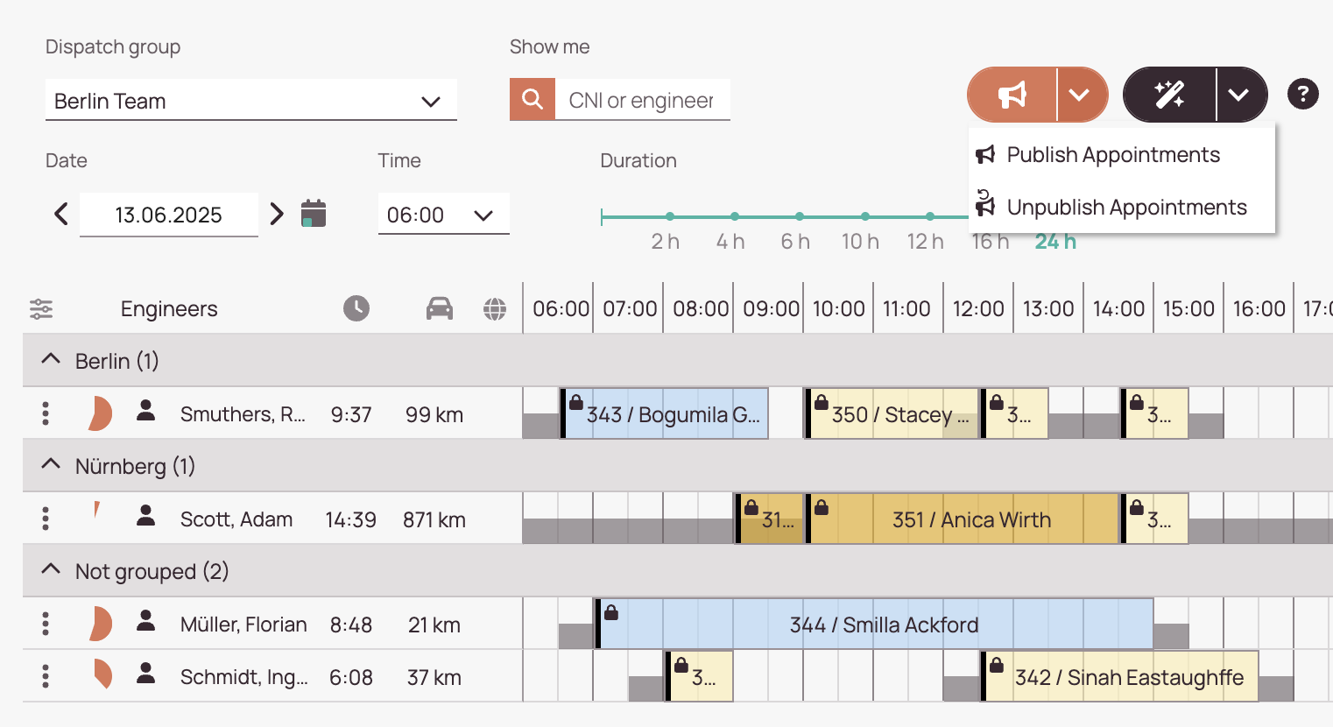Click the clock column header icon
Viewport: 1333px width, 727px height.
356,308
